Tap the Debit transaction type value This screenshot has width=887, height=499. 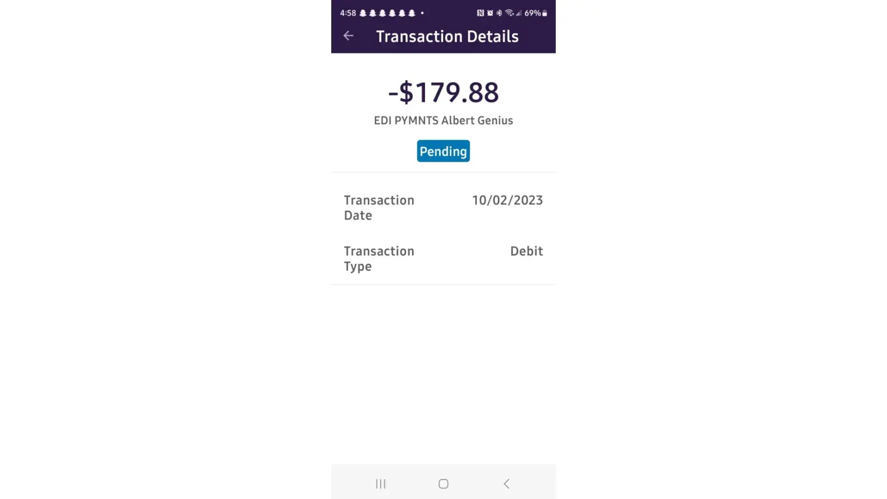click(x=526, y=251)
